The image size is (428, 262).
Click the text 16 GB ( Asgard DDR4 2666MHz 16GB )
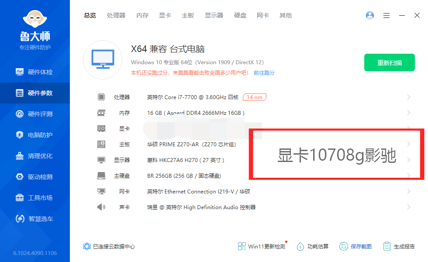[196, 113]
